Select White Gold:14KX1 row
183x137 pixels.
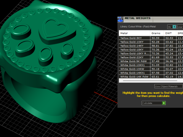click(x=151, y=73)
